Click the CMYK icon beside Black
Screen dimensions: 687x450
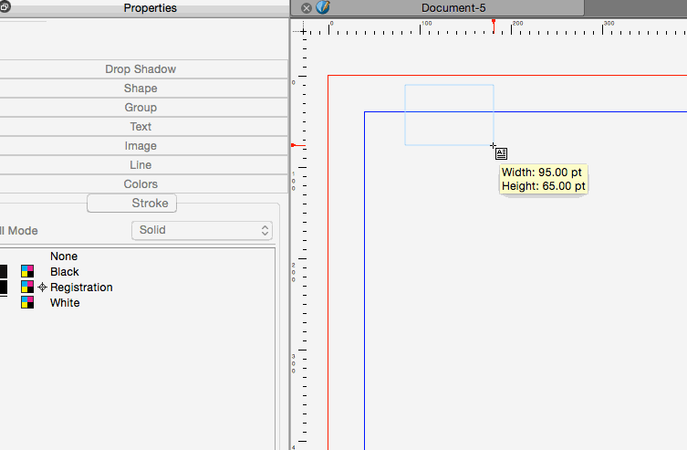[x=27, y=272]
